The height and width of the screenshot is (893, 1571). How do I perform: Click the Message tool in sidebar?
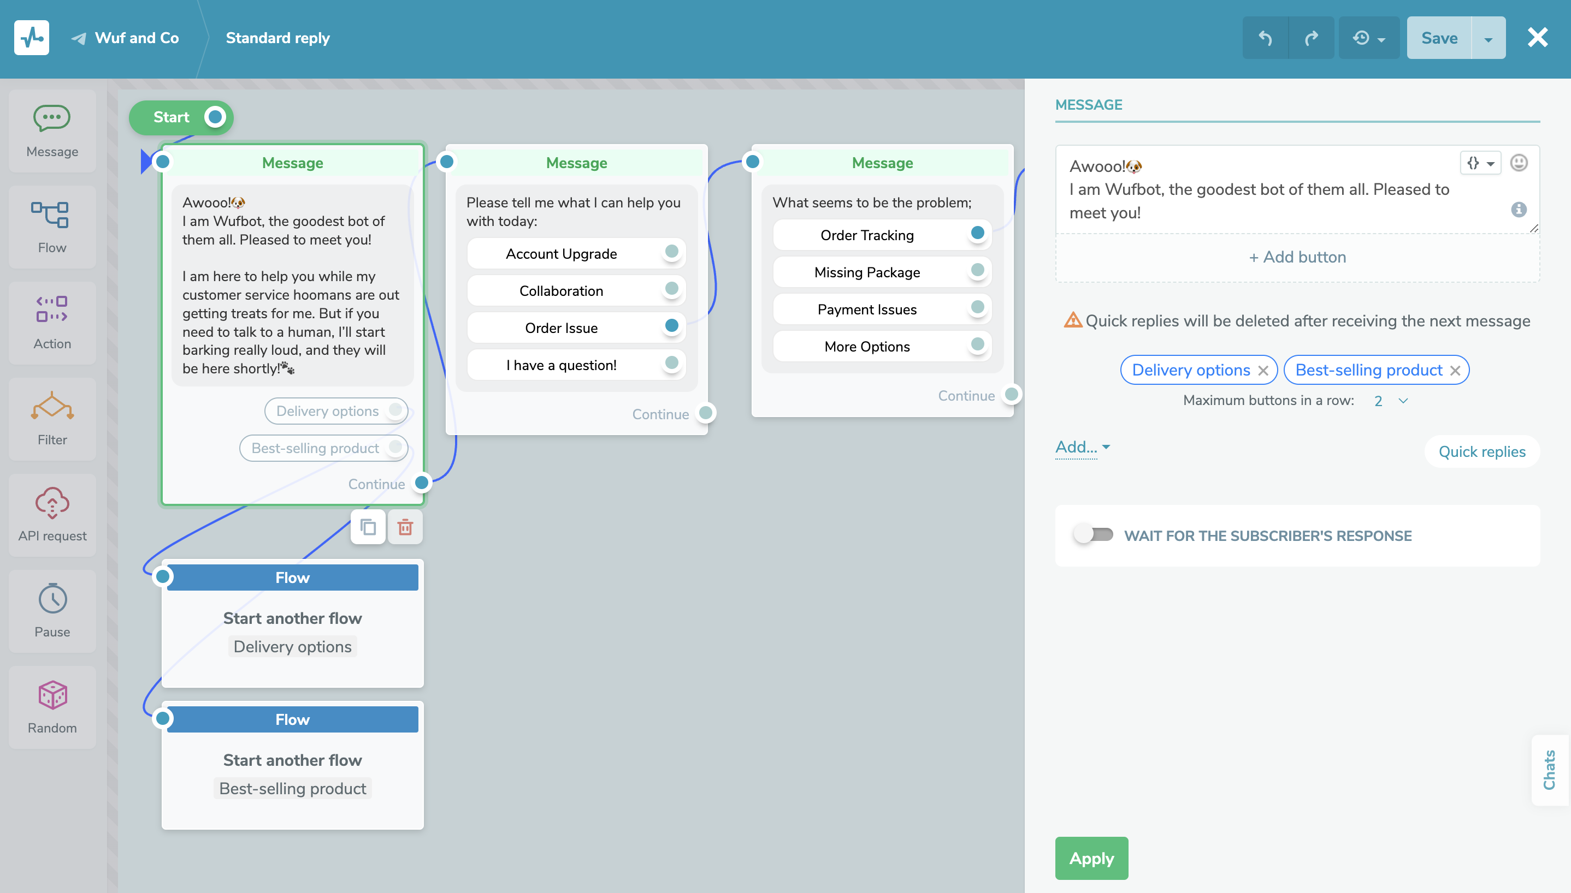[51, 127]
